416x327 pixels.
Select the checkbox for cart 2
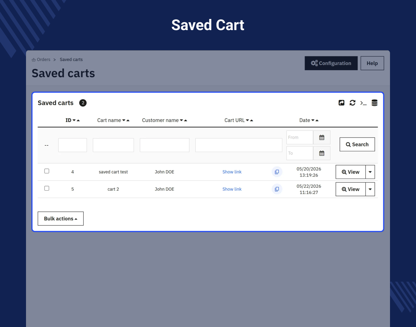pyautogui.click(x=47, y=188)
